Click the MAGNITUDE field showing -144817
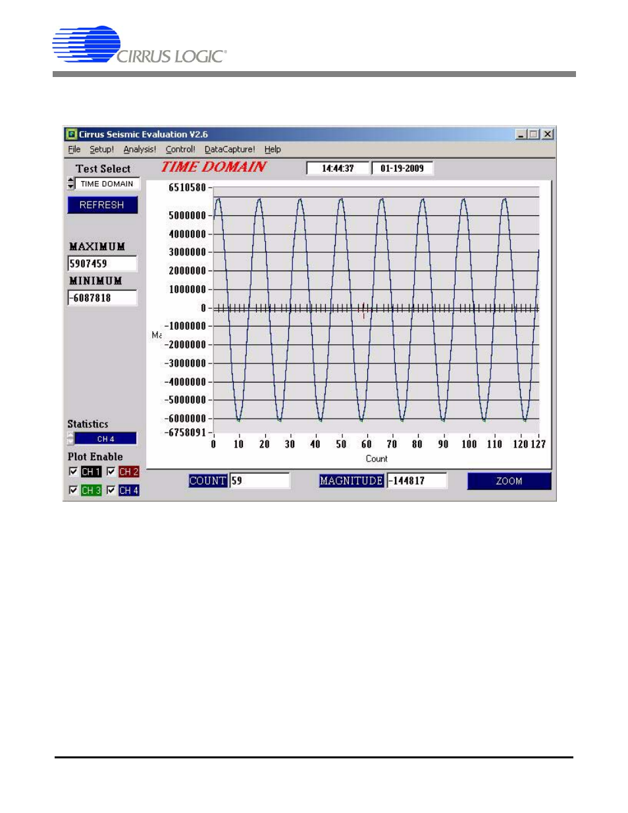The image size is (628, 813). (x=417, y=481)
